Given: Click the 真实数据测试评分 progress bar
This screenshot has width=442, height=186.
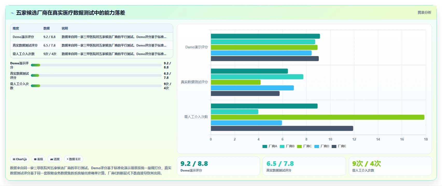Looking at the screenshot, I should coord(96,75).
